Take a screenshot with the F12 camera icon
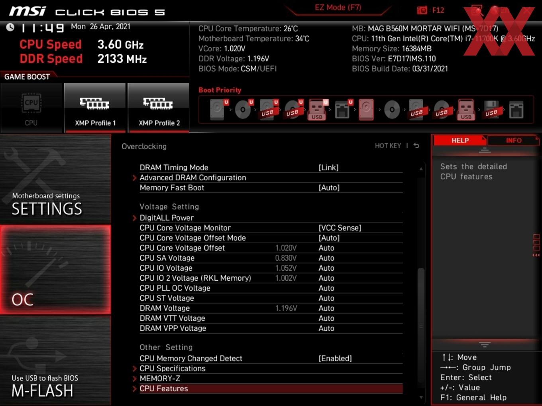The image size is (542, 406). (422, 10)
